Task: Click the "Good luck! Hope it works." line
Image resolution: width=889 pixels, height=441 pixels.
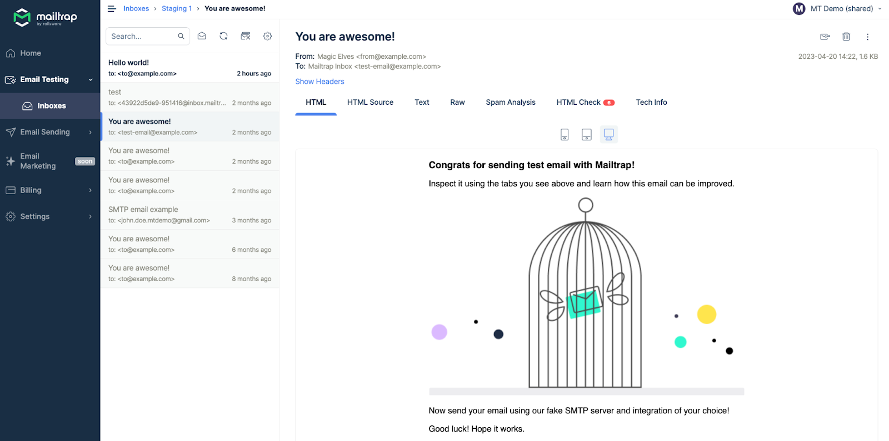Action: [477, 429]
